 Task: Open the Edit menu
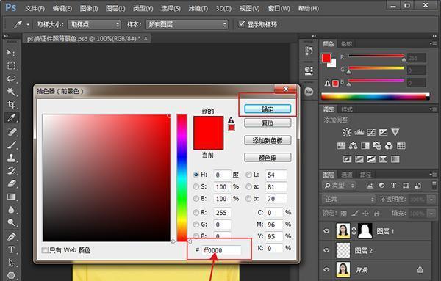coord(62,8)
